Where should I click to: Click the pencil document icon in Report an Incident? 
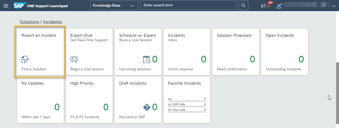click(x=25, y=60)
